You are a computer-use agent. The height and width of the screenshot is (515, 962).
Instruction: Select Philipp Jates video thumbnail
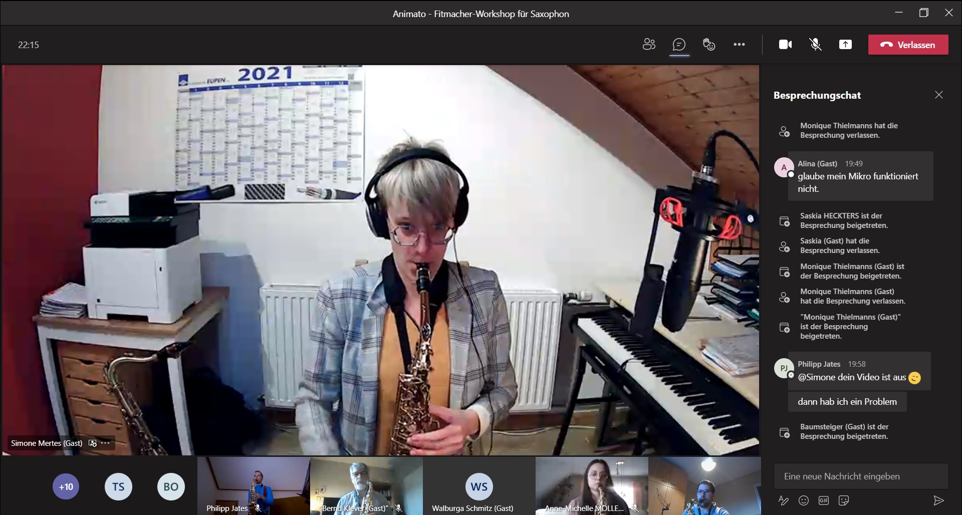click(254, 485)
